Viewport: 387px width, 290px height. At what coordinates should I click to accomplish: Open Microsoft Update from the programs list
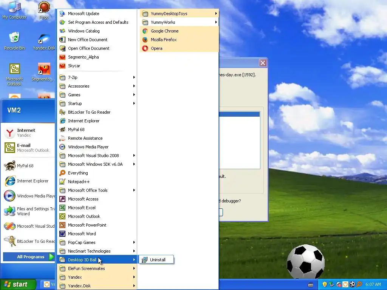click(x=97, y=14)
